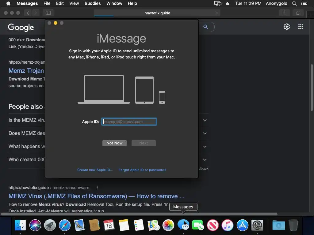This screenshot has width=314, height=235.
Task: Open the Window menu
Action: click(114, 3)
